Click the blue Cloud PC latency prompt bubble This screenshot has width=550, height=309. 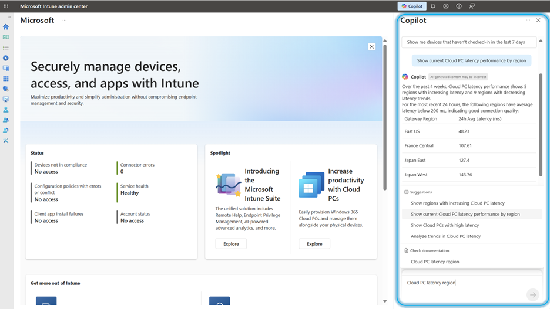coord(471,60)
